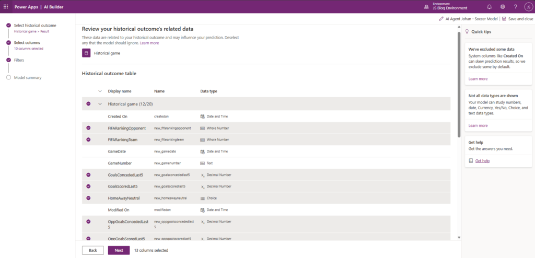Click the Next button
This screenshot has height=258, width=535.
coord(119,250)
